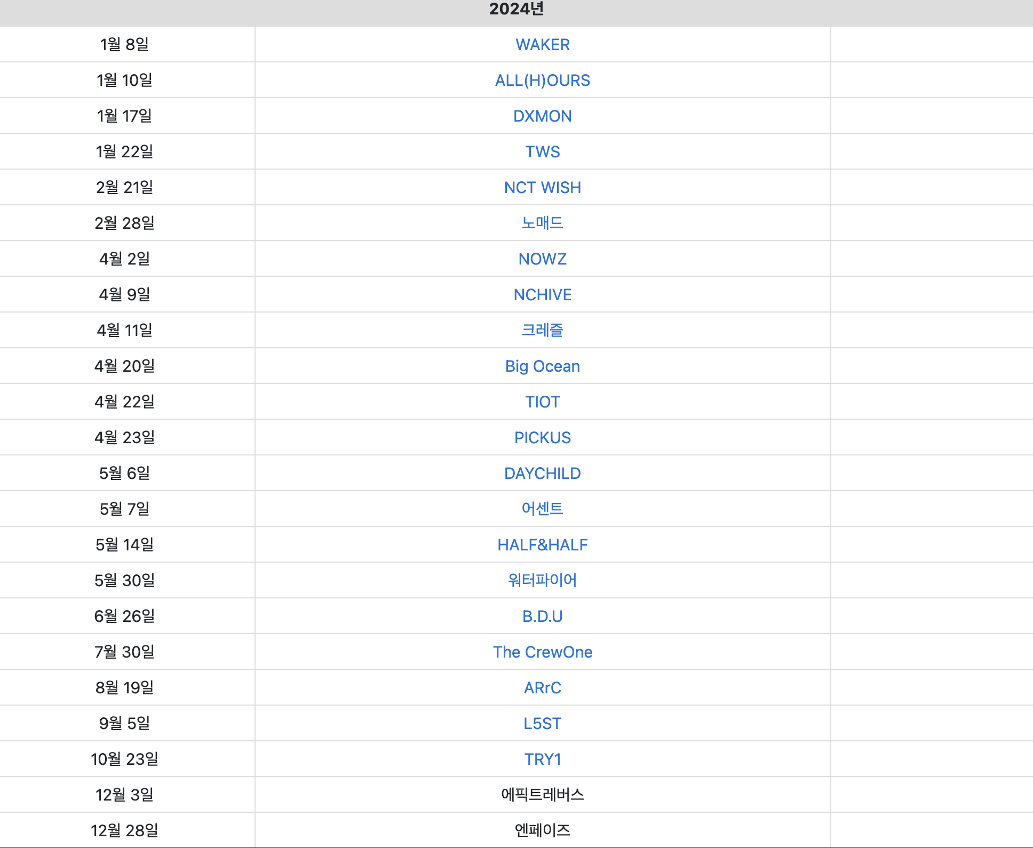Screen dimensions: 1033x848
Task: Follow the 워터파이어 link
Action: point(542,580)
